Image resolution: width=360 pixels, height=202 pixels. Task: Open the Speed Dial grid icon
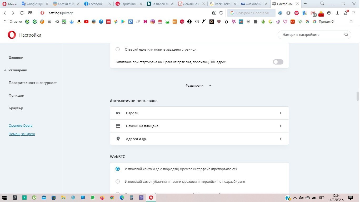coord(30,13)
